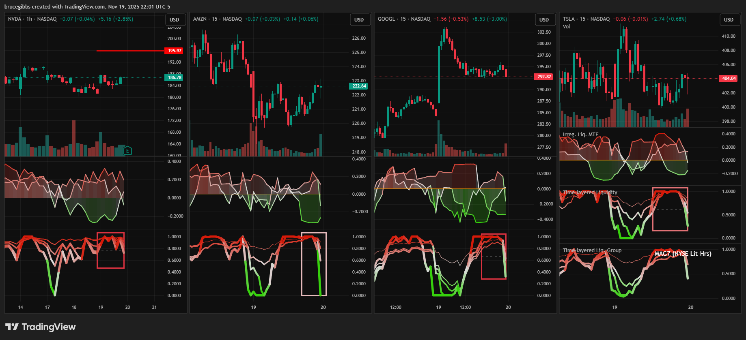Select the Time-layered Liquidity indicator label
Screen dimensions: 746x340
[590, 192]
